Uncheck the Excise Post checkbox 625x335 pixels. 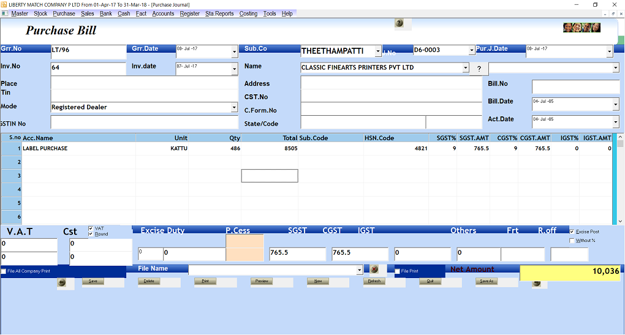[572, 232]
